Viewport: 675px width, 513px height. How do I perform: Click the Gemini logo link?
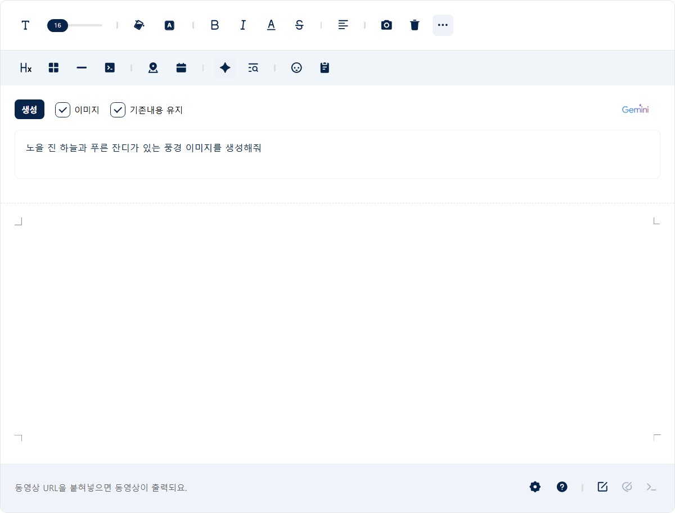[635, 110]
